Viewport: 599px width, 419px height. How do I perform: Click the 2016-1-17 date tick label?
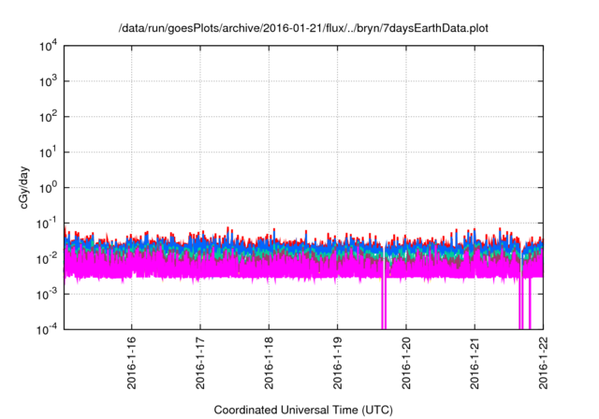pos(200,363)
